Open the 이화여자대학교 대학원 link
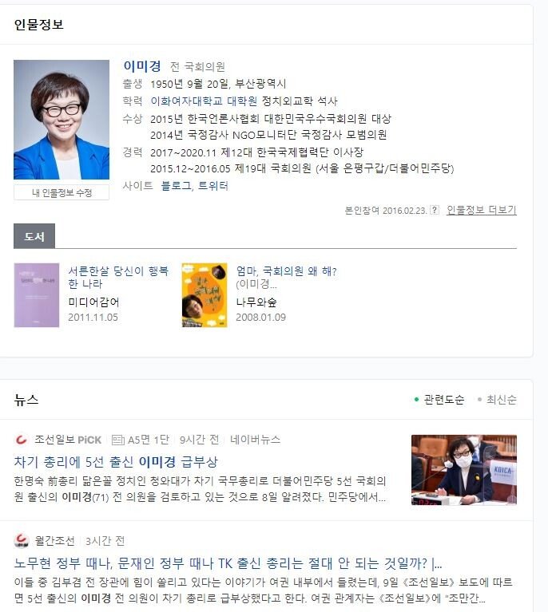The image size is (548, 612). pyautogui.click(x=204, y=101)
